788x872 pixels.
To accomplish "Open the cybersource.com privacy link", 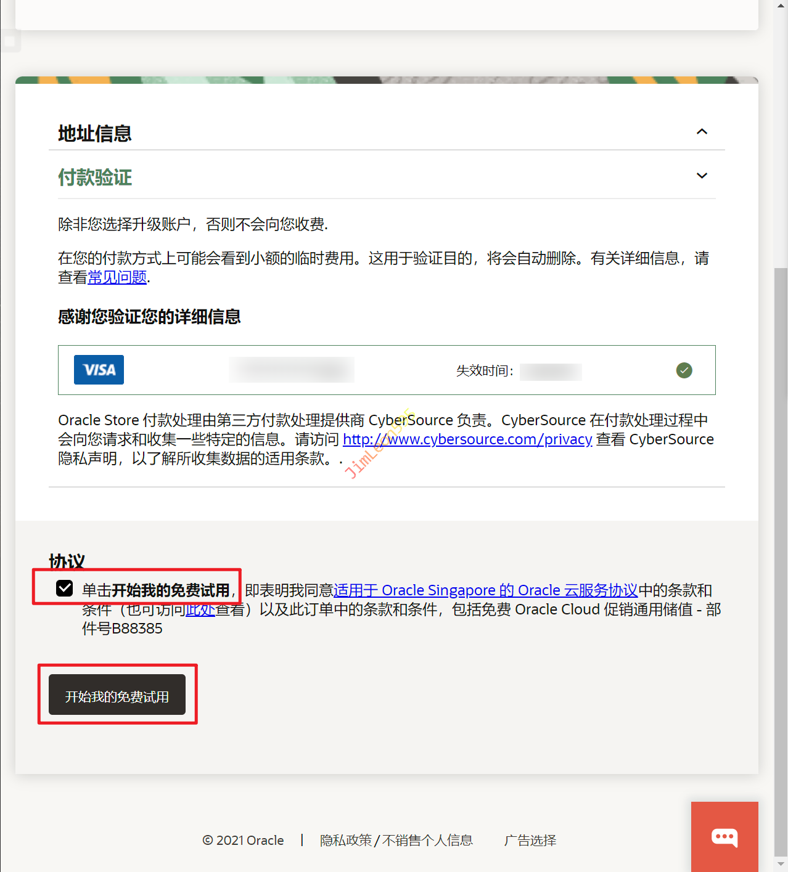I will [x=467, y=439].
